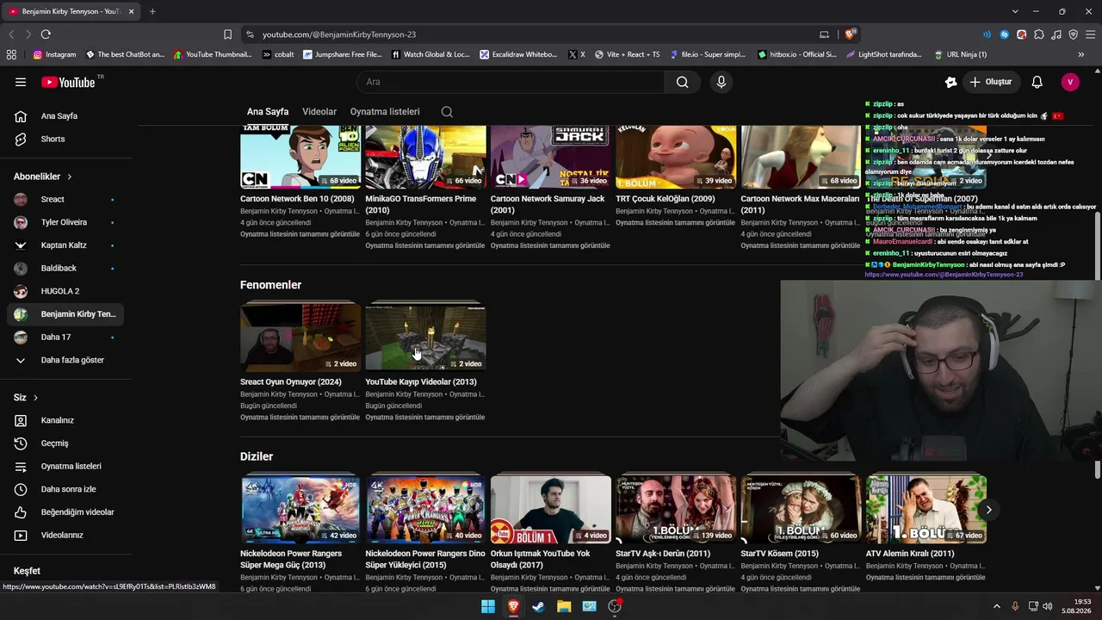This screenshot has width=1102, height=620.
Task: Open MinikaGO TransFormers Prime playlist thumbnail
Action: coord(425,157)
